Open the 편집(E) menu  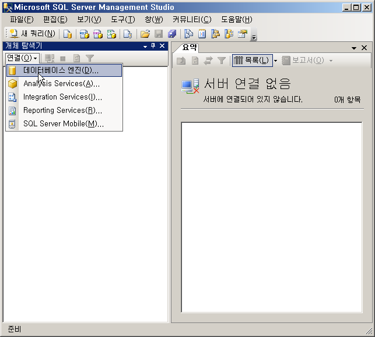click(55, 19)
